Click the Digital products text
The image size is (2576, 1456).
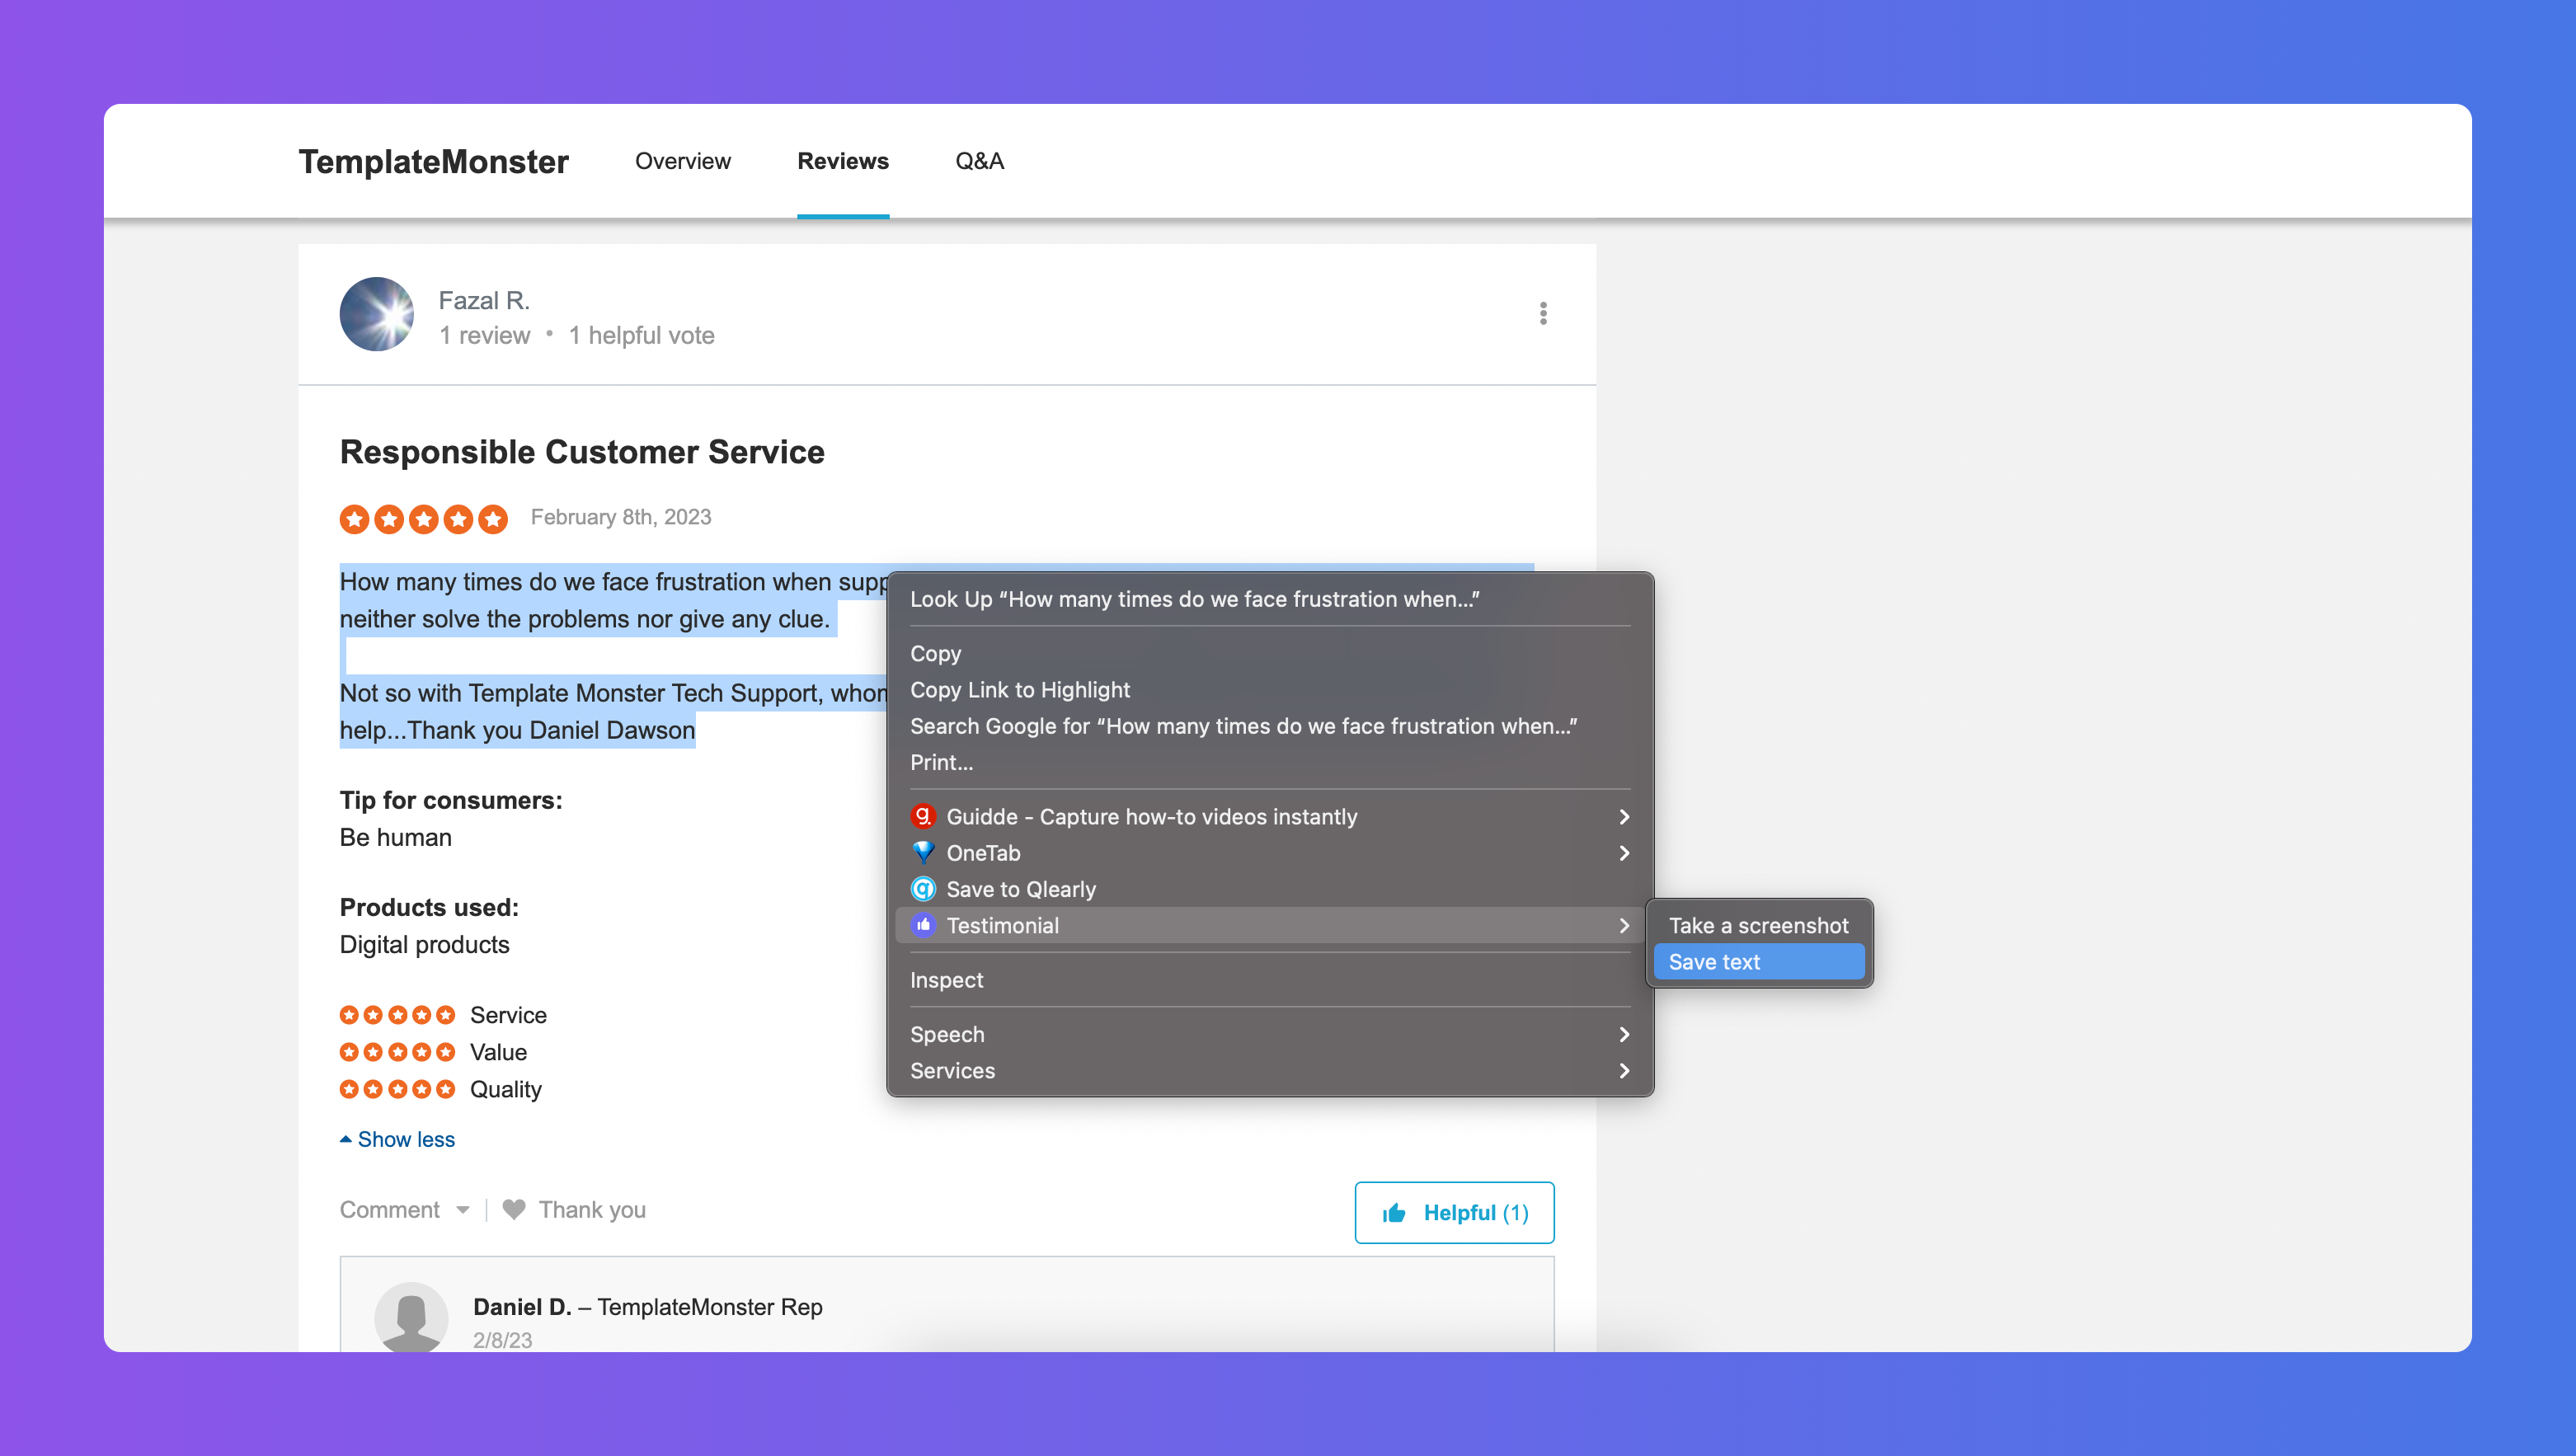(424, 945)
